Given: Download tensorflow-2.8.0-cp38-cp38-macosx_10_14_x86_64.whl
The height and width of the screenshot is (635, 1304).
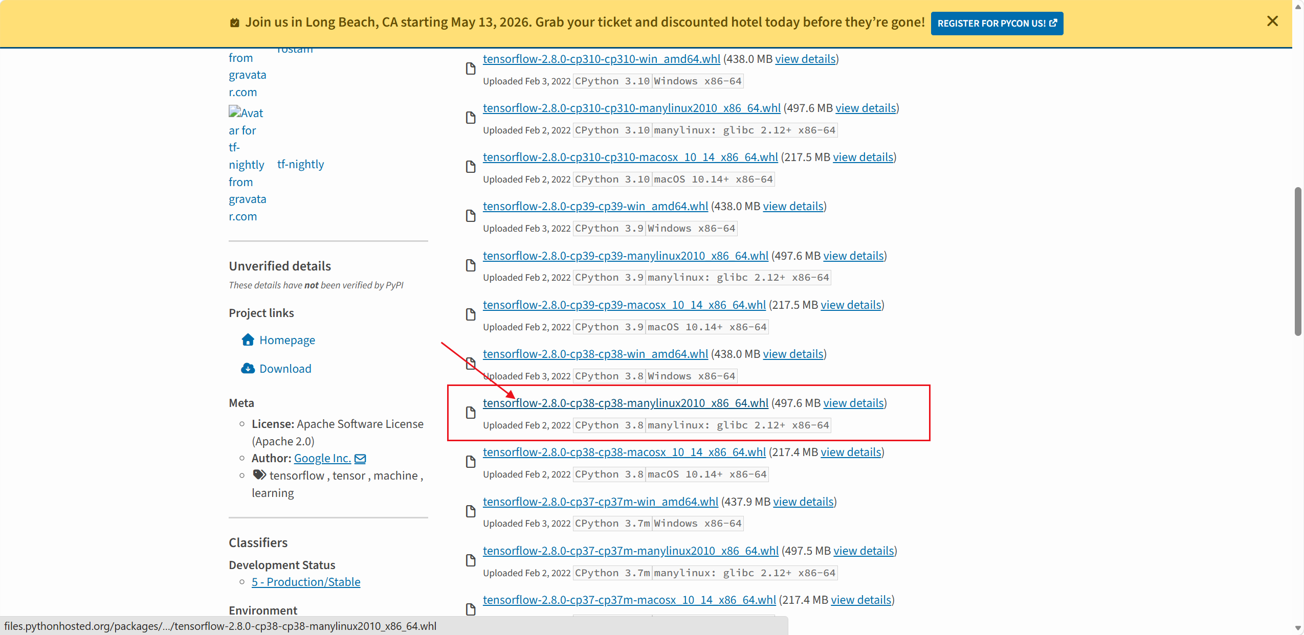Looking at the screenshot, I should point(624,452).
